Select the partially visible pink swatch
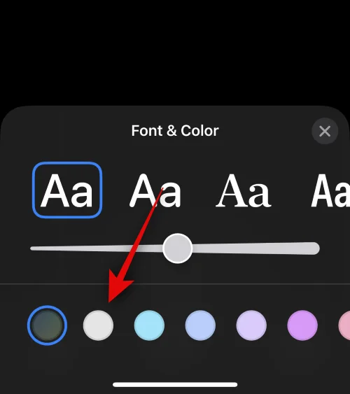 point(344,325)
